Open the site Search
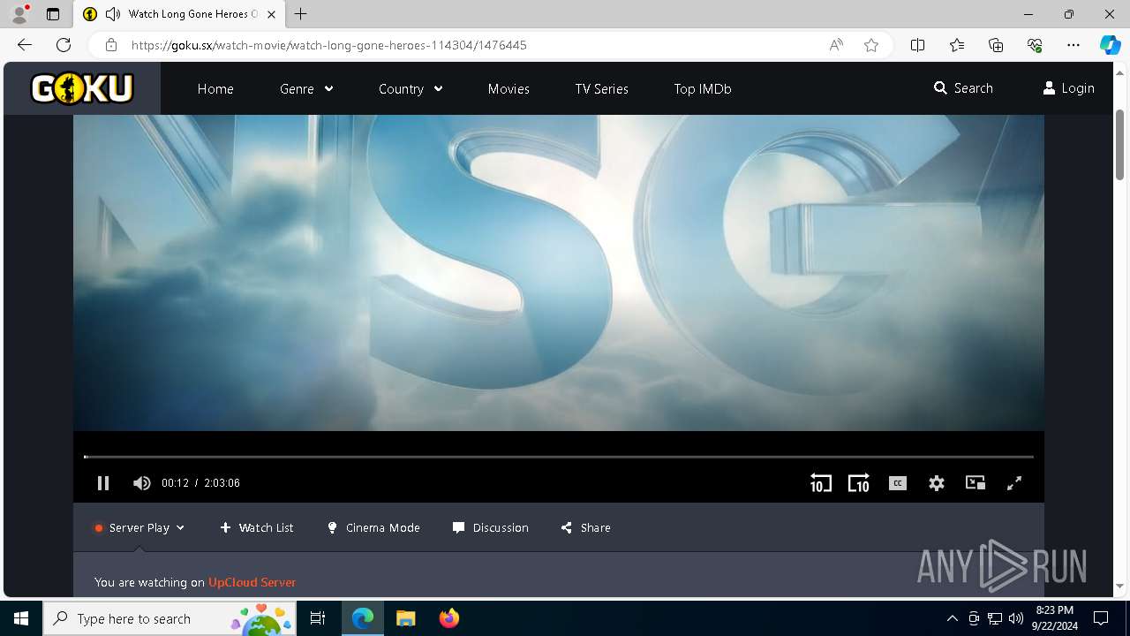 click(963, 88)
